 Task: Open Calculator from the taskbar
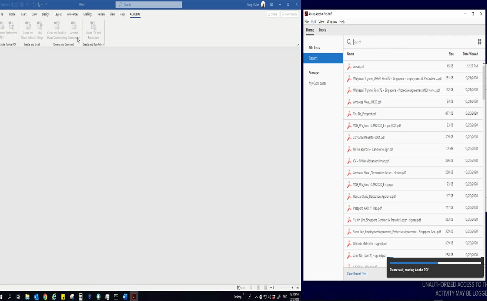81,297
